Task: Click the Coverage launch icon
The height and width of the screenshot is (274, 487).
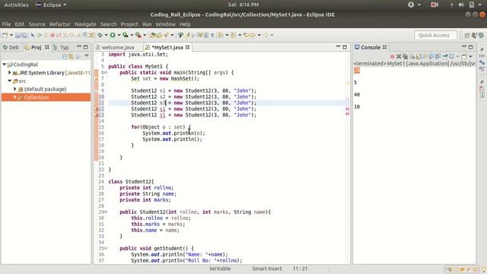Action: click(x=126, y=35)
